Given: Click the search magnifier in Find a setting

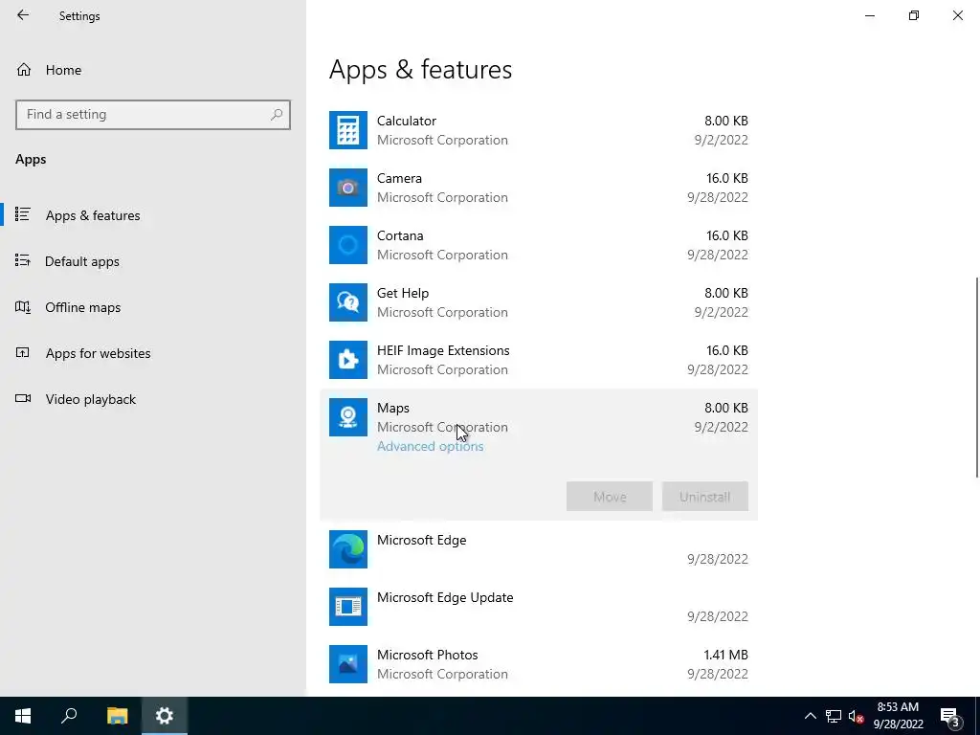Looking at the screenshot, I should [x=277, y=115].
